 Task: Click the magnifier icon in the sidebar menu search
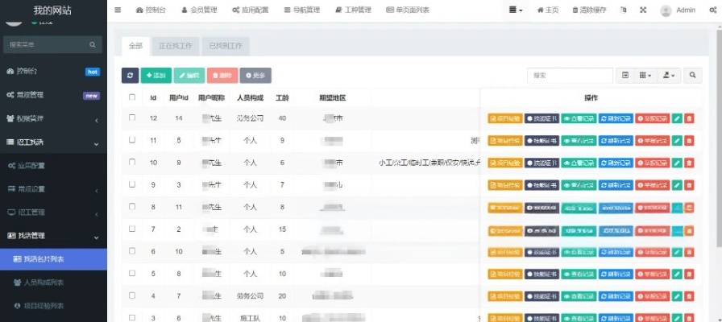93,44
